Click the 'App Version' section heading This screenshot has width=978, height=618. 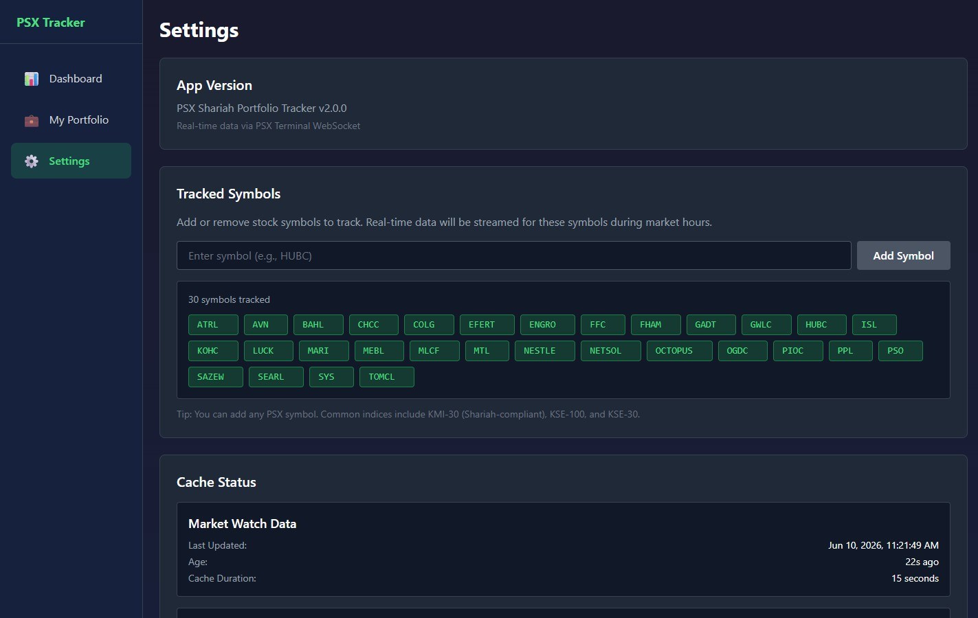click(x=214, y=85)
